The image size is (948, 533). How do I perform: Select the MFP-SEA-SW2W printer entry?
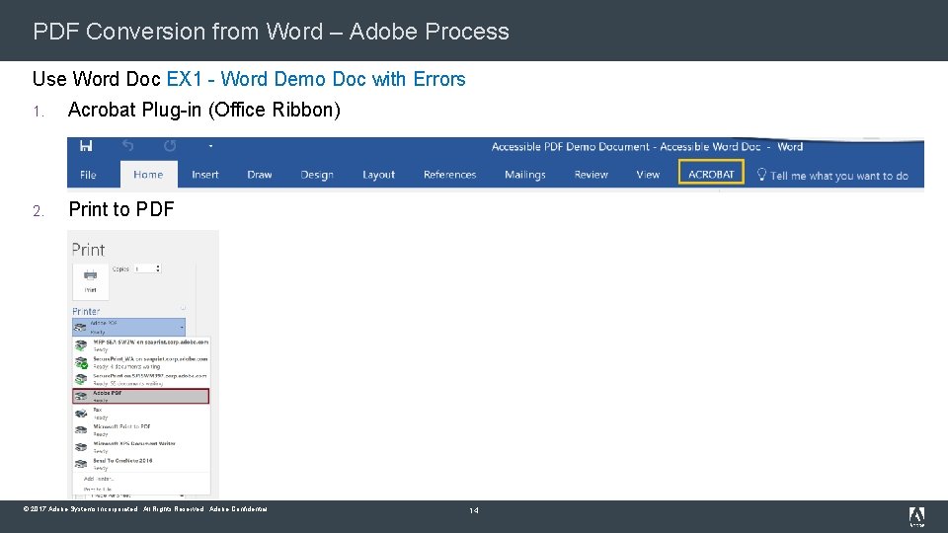pos(141,345)
